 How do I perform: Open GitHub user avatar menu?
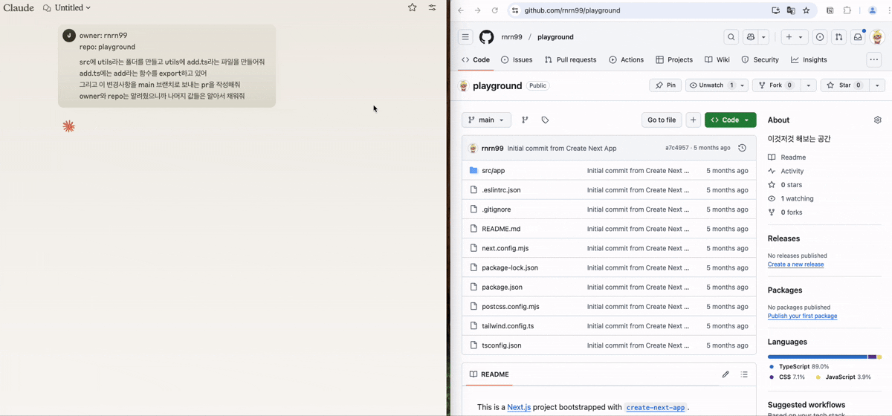877,37
